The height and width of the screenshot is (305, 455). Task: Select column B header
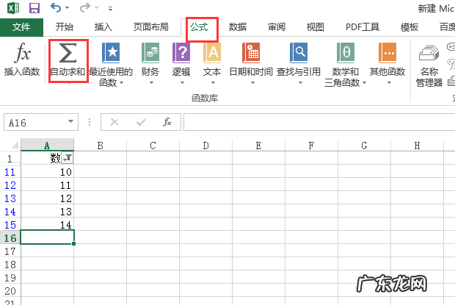pos(100,146)
